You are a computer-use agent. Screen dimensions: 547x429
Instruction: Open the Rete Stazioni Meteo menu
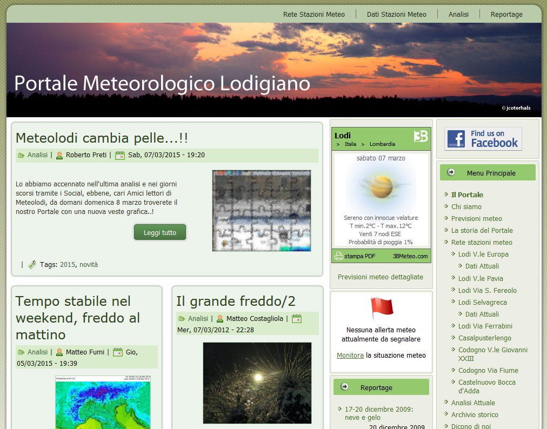point(313,14)
